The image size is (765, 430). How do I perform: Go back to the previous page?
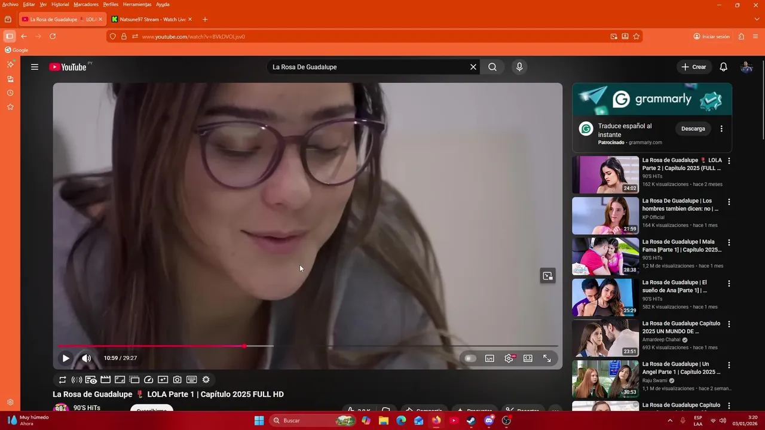(x=24, y=36)
